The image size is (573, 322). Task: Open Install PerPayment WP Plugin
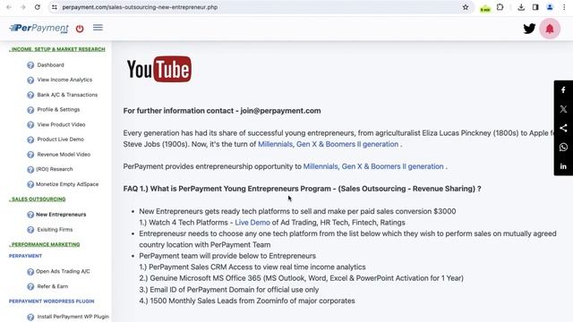point(73,317)
